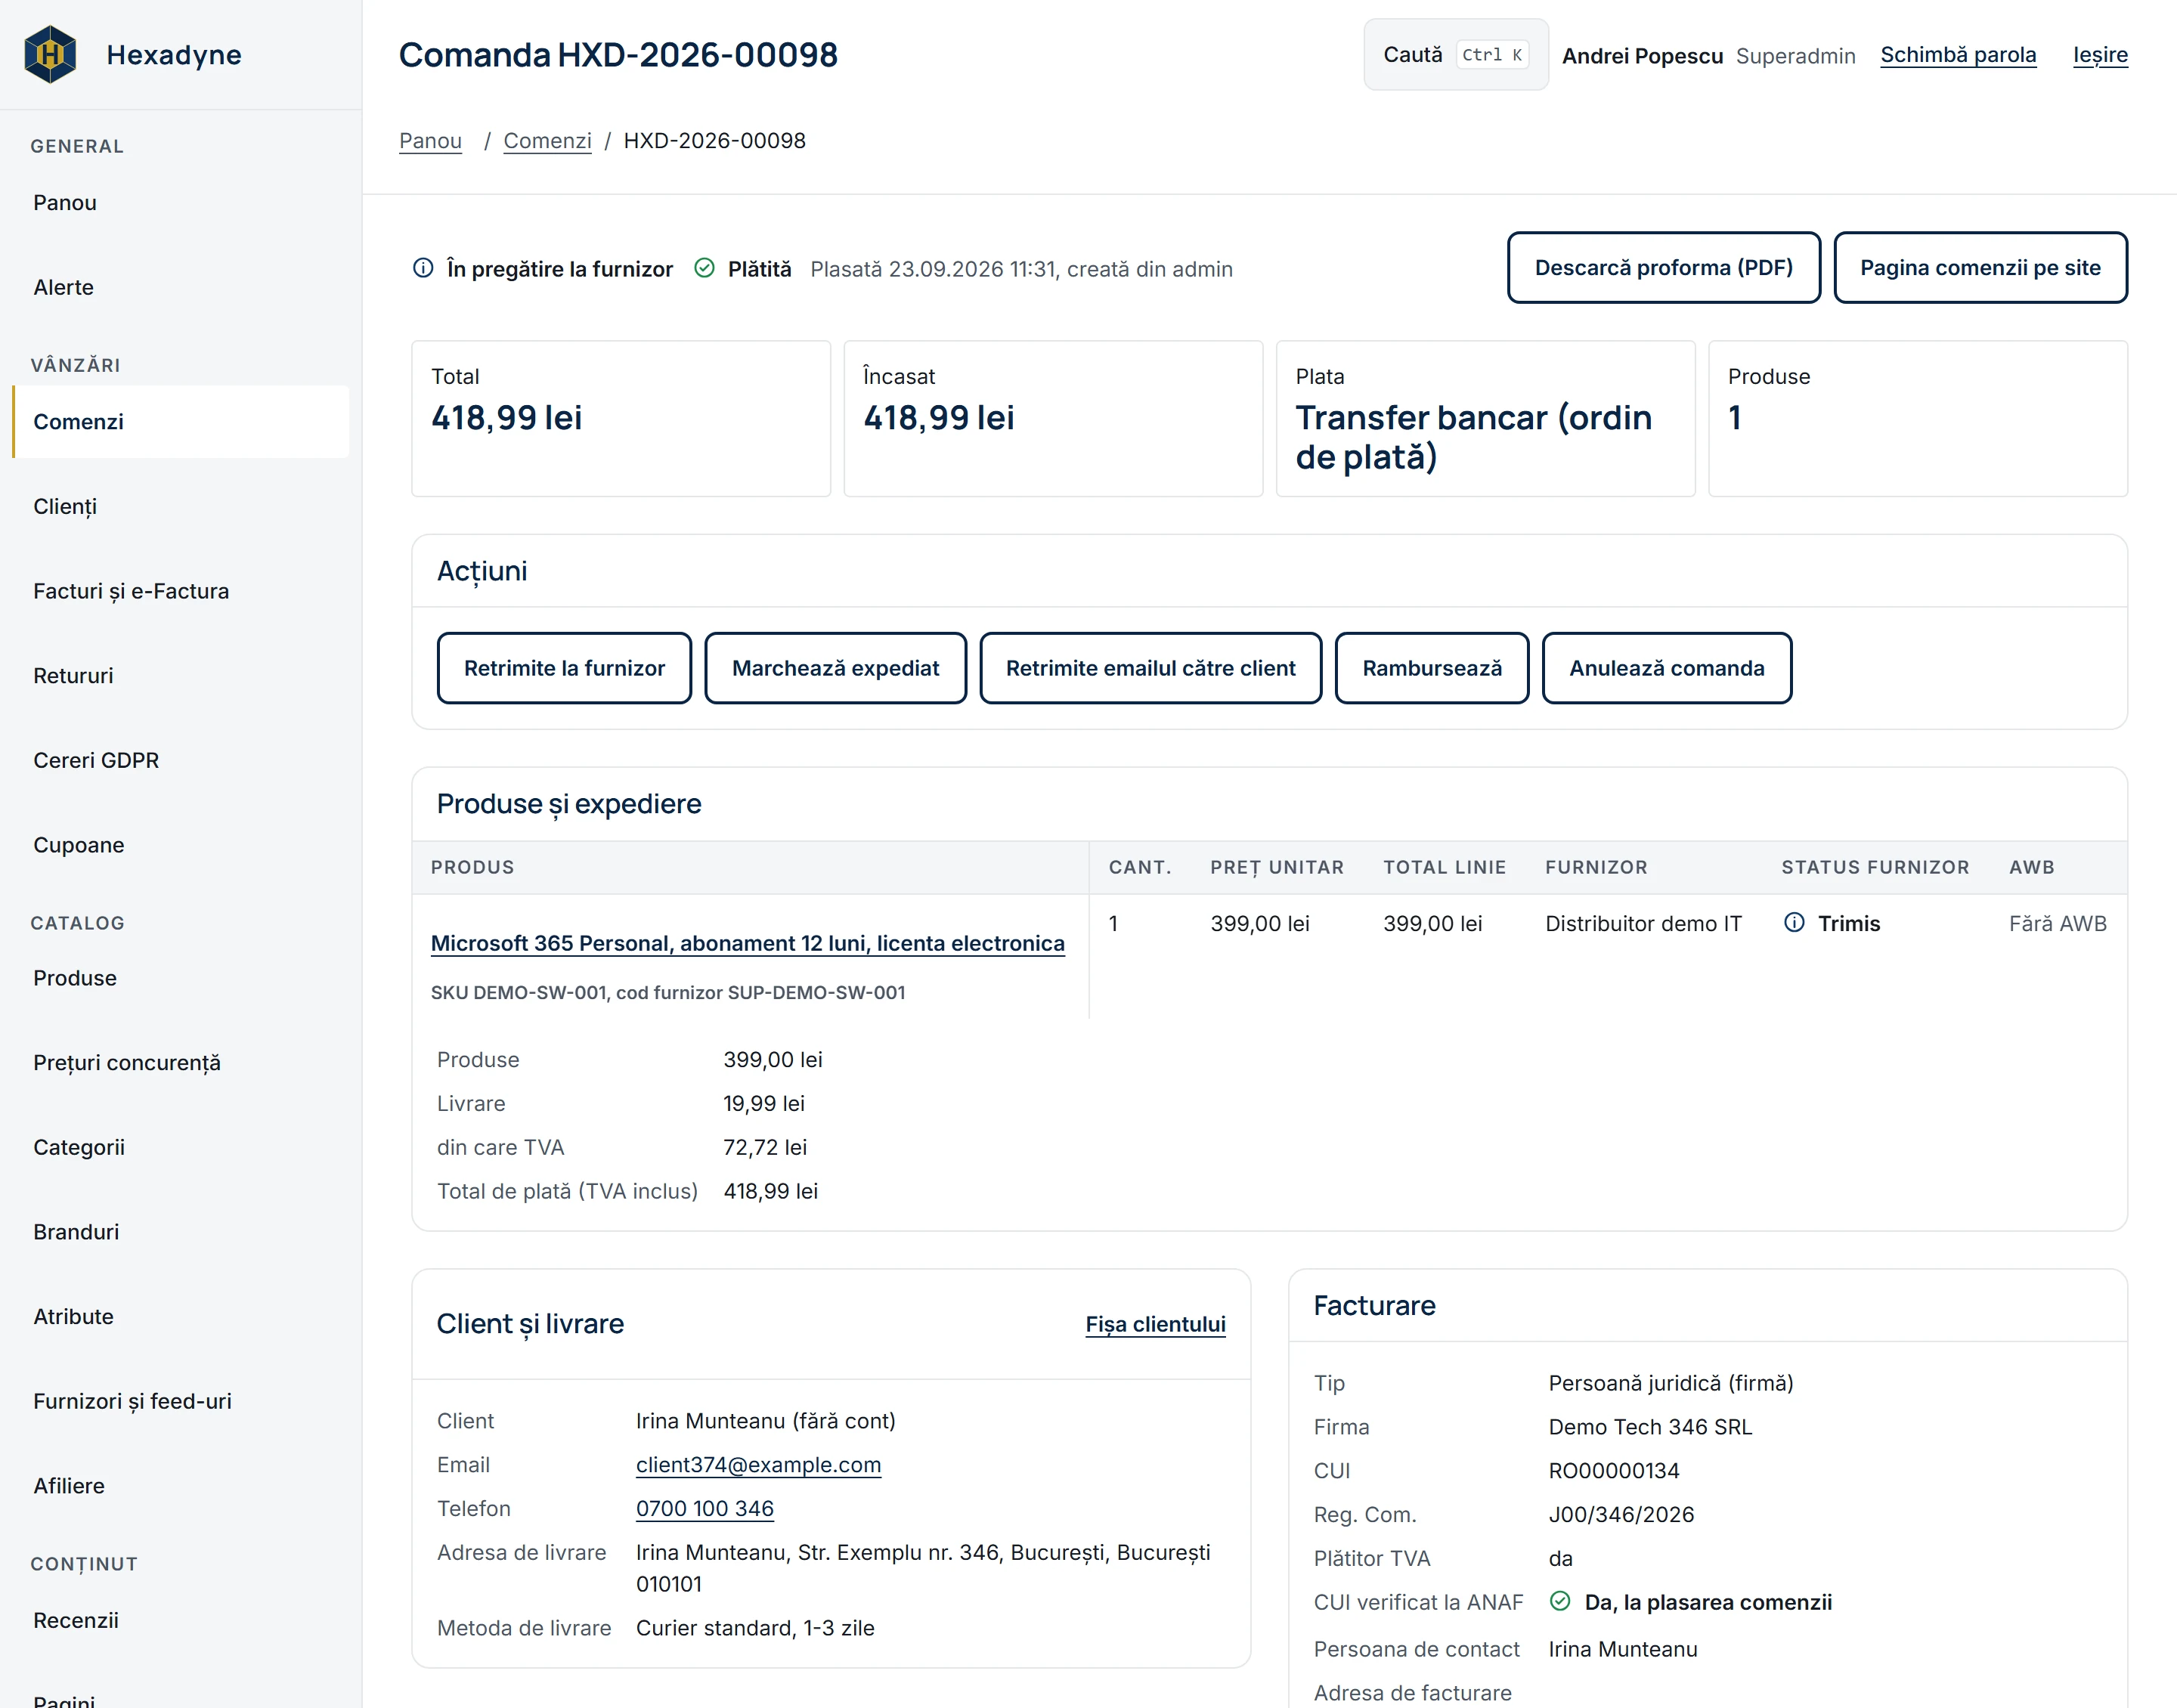Click the Schimbă parola link
This screenshot has height=1708, width=2177.
click(x=1957, y=55)
